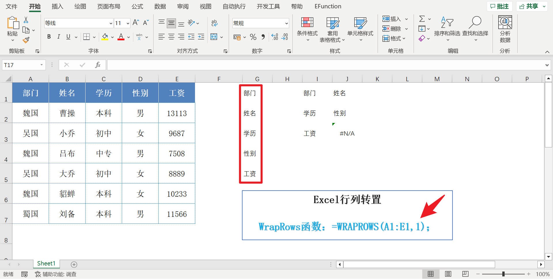Viewport: 553px width, 279px height.
Task: Click the Paste clipboard icon
Action: pos(13,23)
